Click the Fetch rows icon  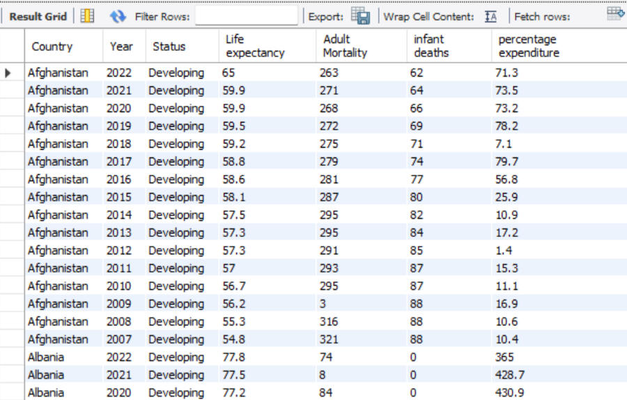coord(614,13)
